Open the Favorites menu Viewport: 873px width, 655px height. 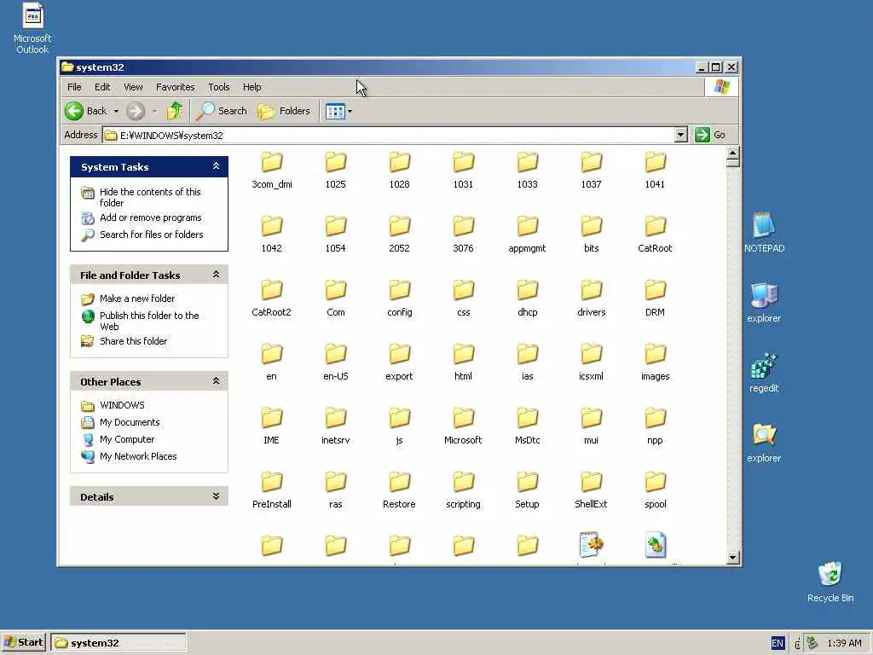coord(176,87)
